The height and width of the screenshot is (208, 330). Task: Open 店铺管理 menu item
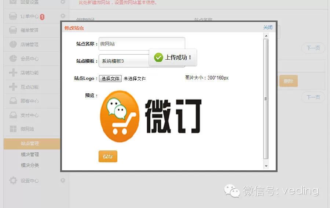[29, 45]
